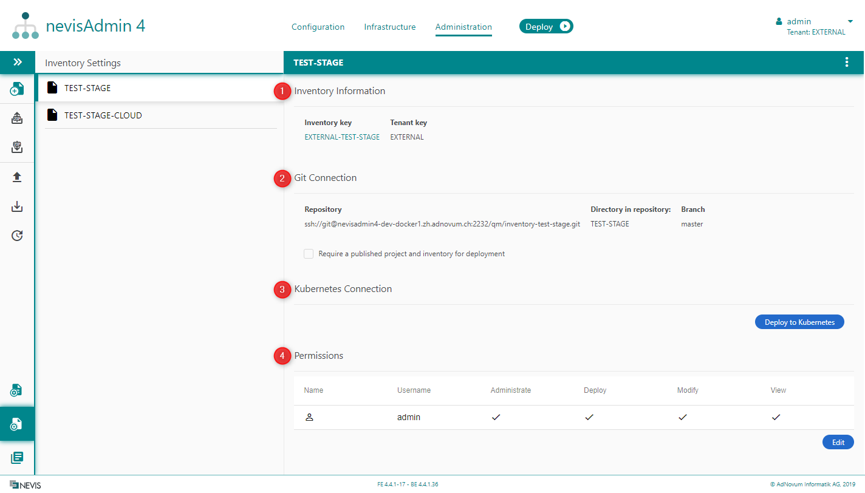Viewport: 865px width, 493px height.
Task: Click the Tenant: EXTERNAL label
Action: [816, 32]
